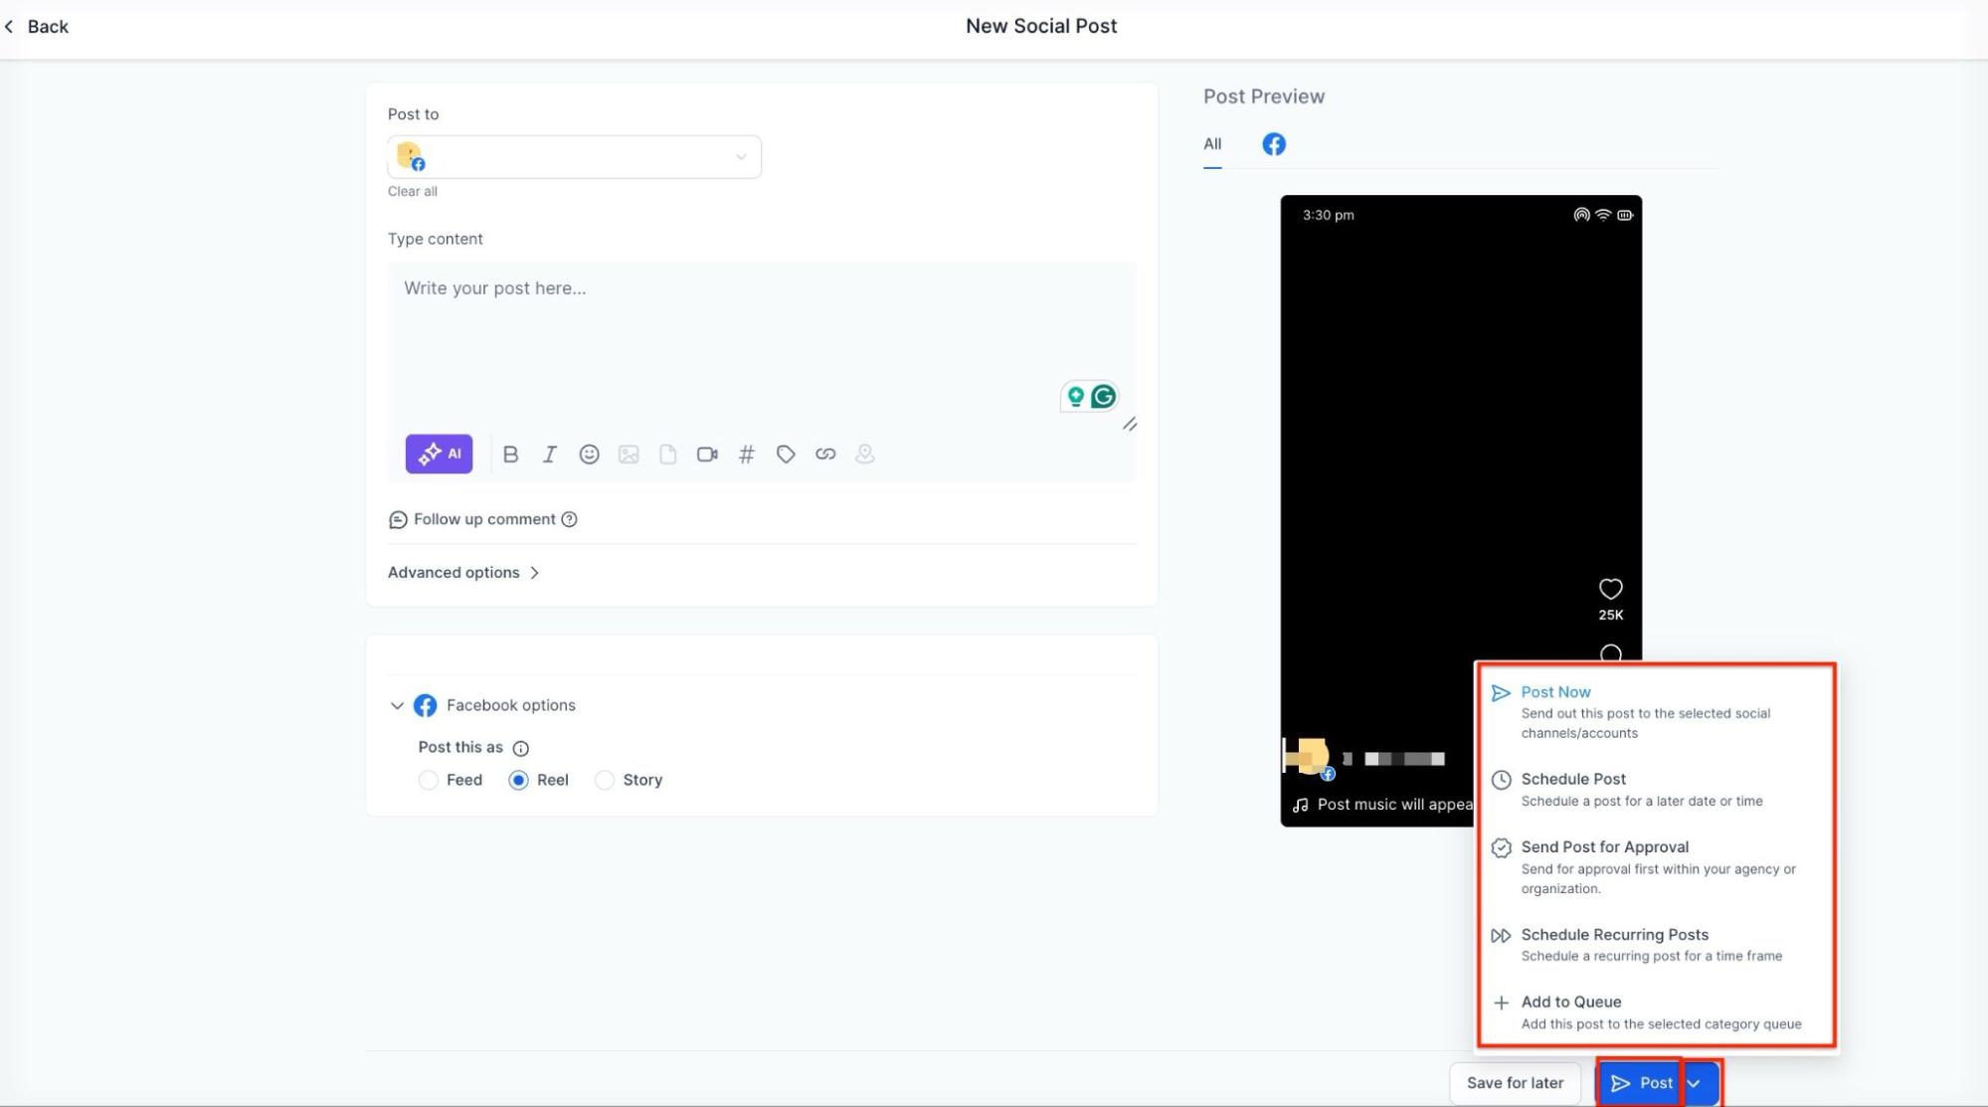Open the AI content generator button
1988x1107 pixels.
click(439, 454)
